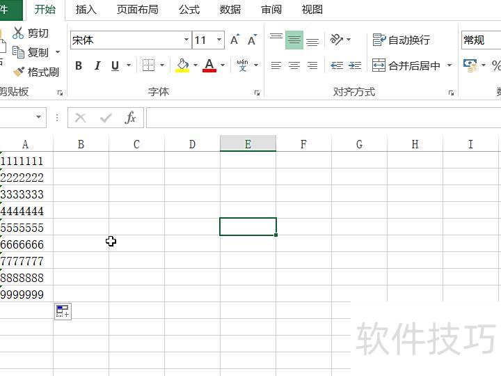Open 公式 tab
Screen dimensions: 501x376
(x=189, y=9)
